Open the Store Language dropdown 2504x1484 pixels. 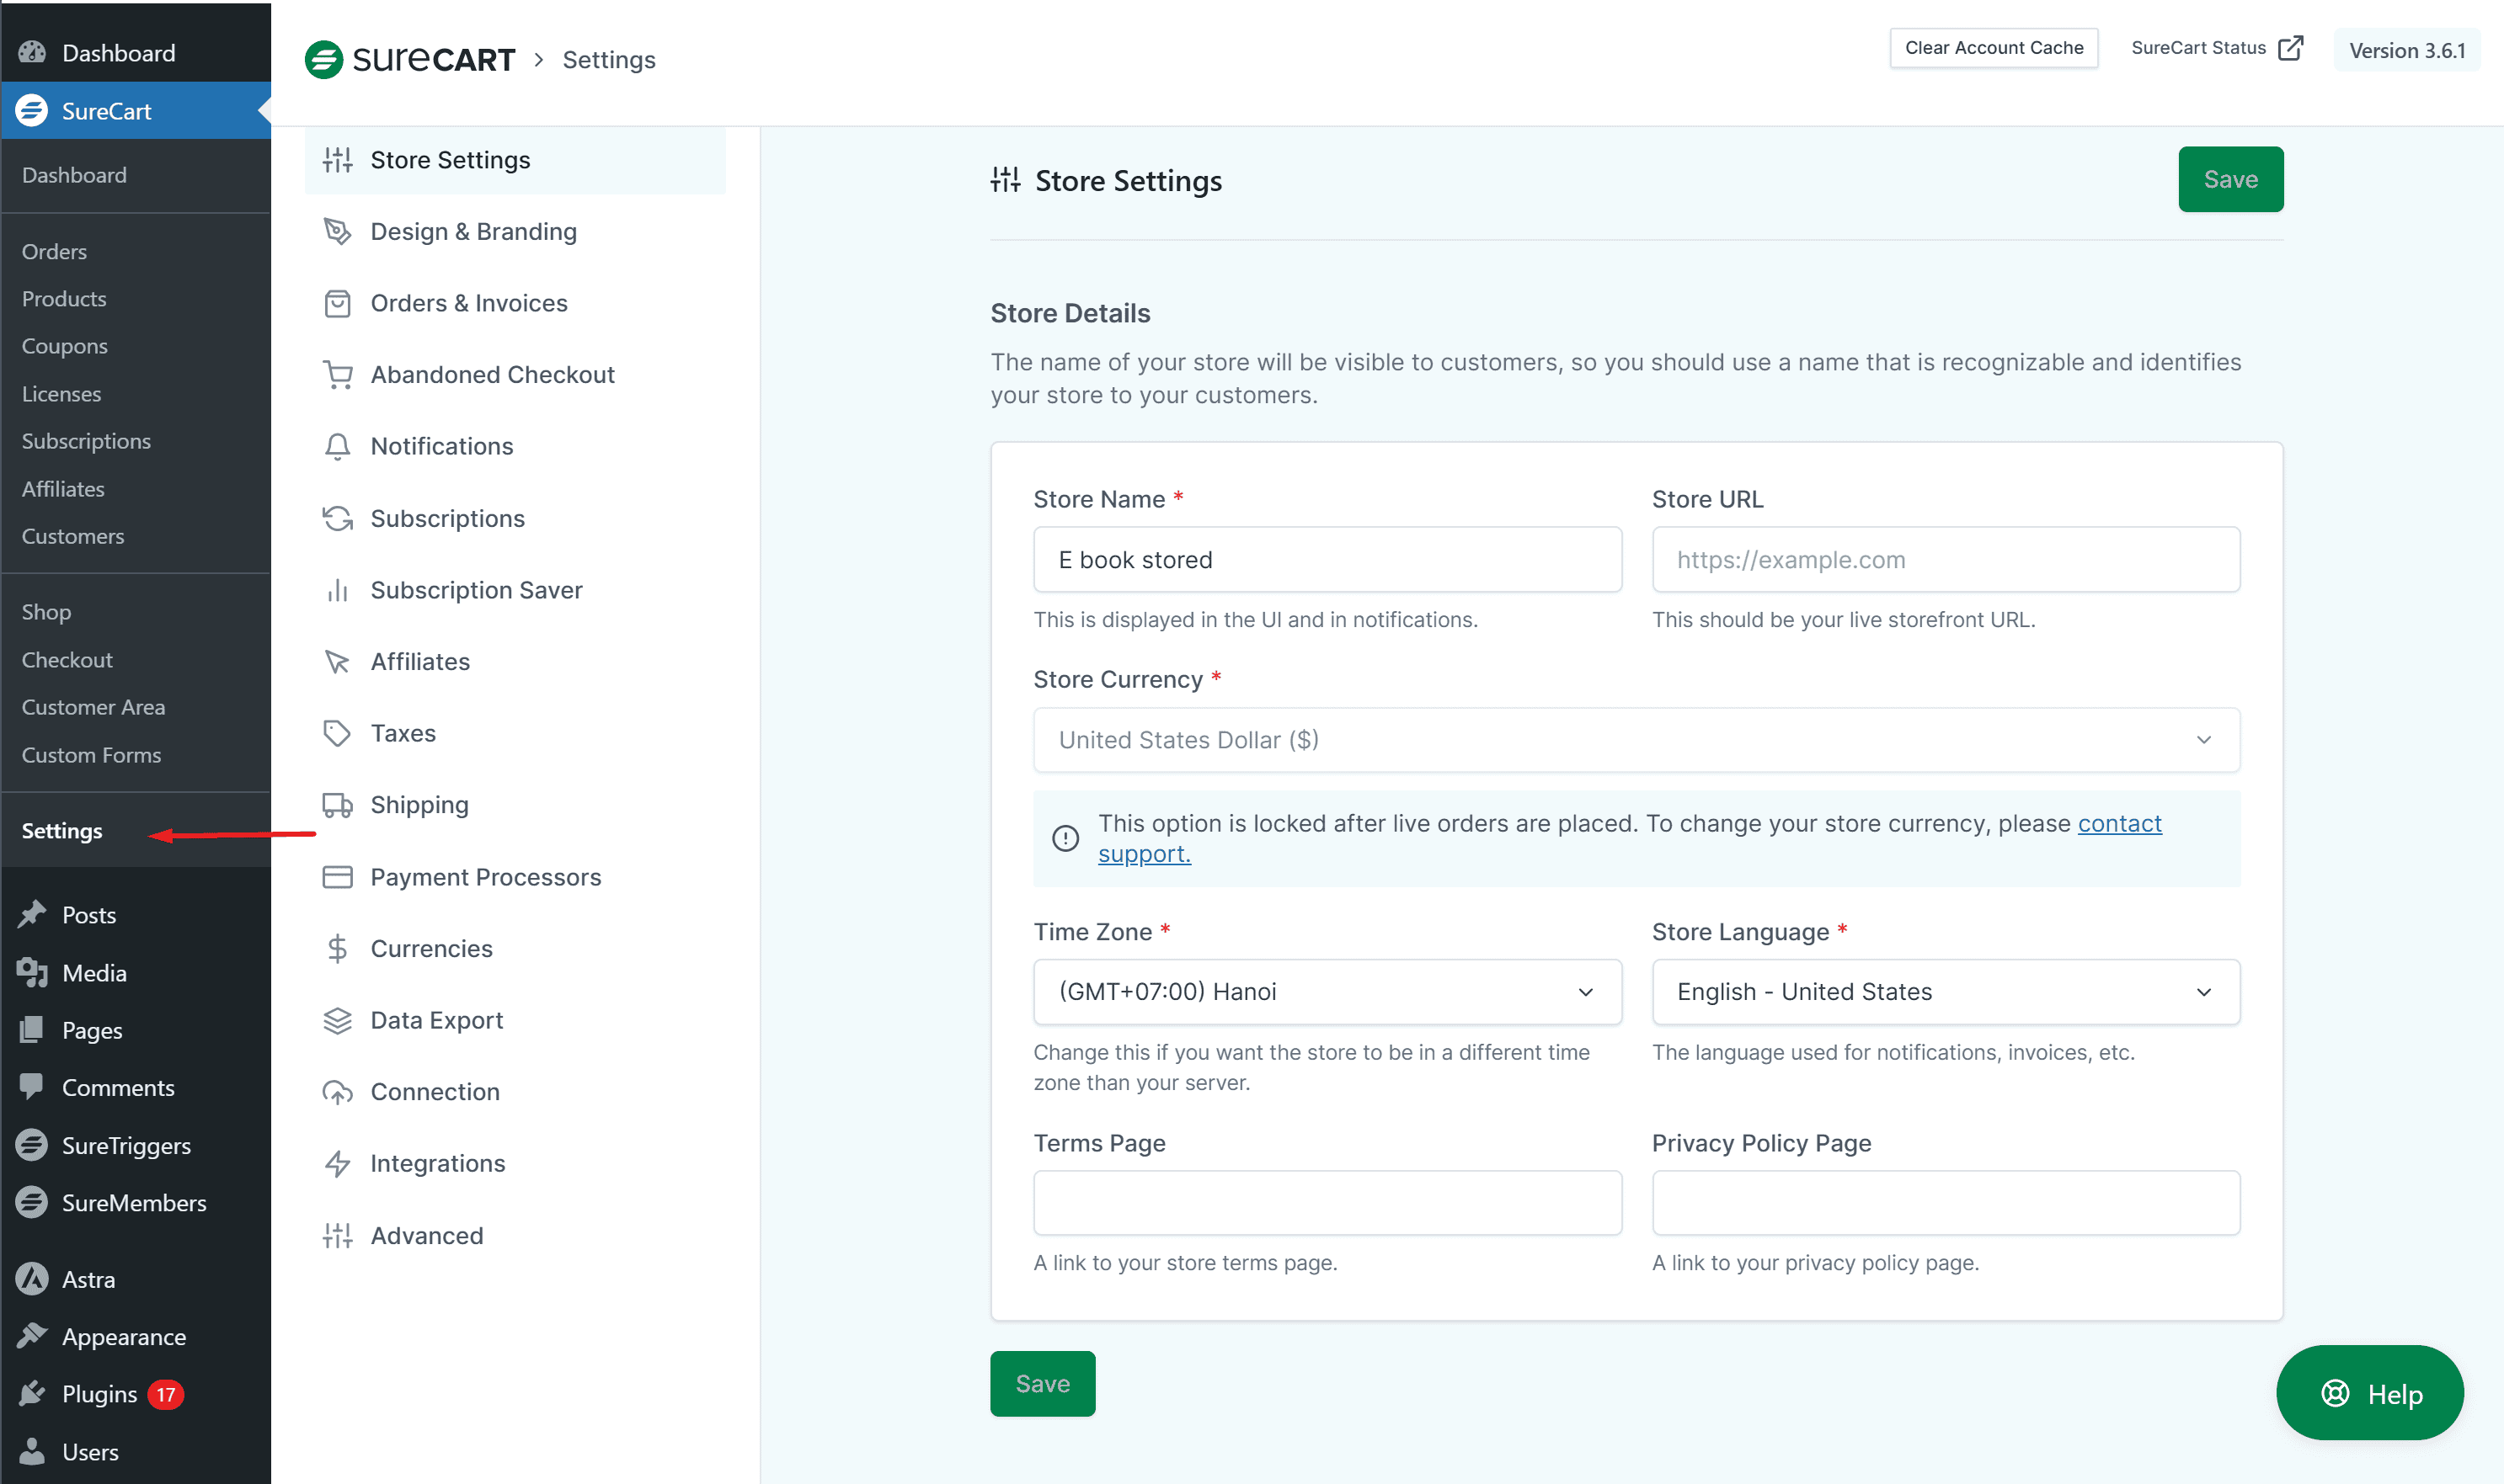tap(1945, 992)
